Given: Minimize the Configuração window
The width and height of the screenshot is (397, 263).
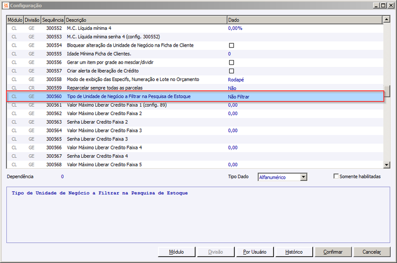Looking at the screenshot, I should (377, 5).
